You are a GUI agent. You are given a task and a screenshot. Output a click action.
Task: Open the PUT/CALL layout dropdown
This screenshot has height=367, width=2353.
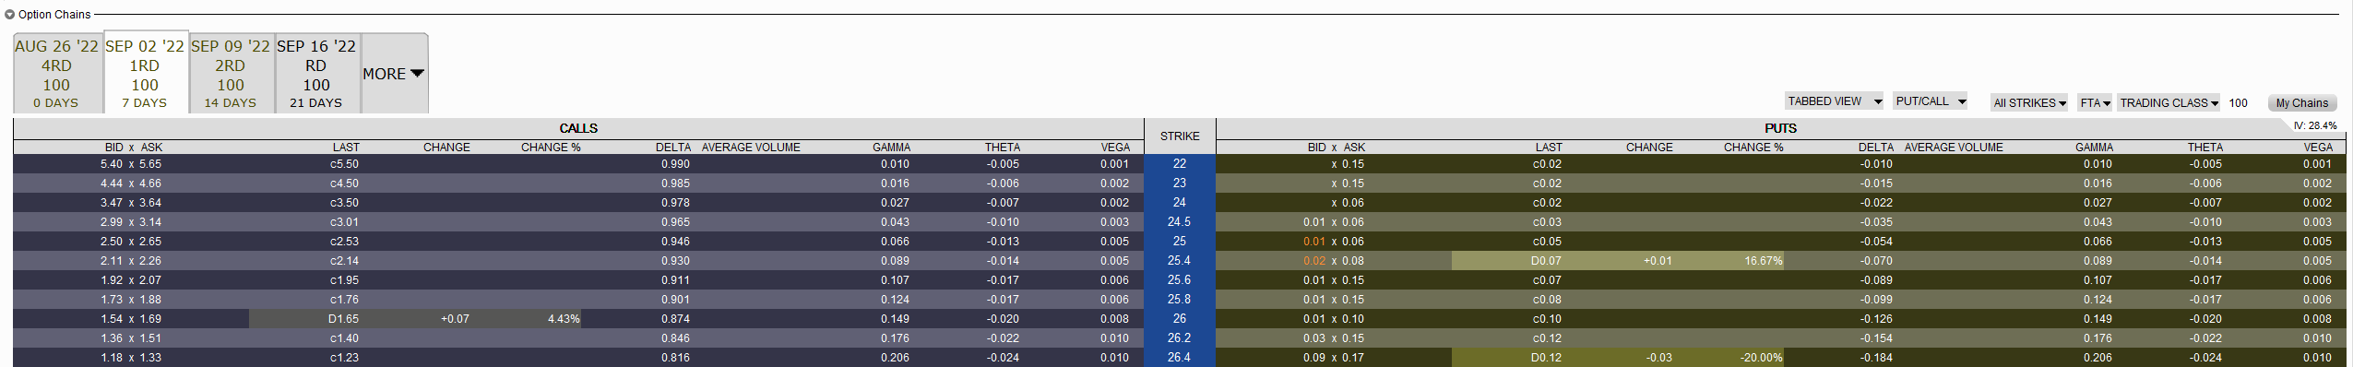[x=1931, y=101]
